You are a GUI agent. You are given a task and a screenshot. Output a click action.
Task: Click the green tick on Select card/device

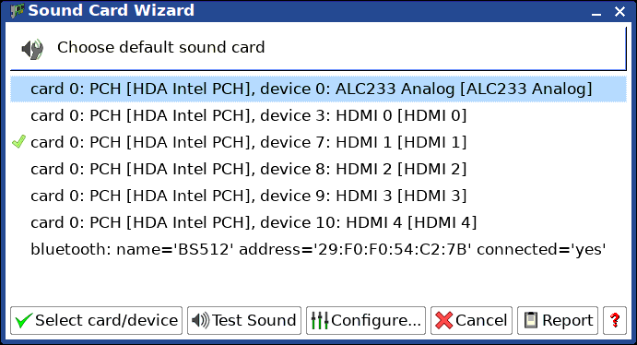coord(23,321)
